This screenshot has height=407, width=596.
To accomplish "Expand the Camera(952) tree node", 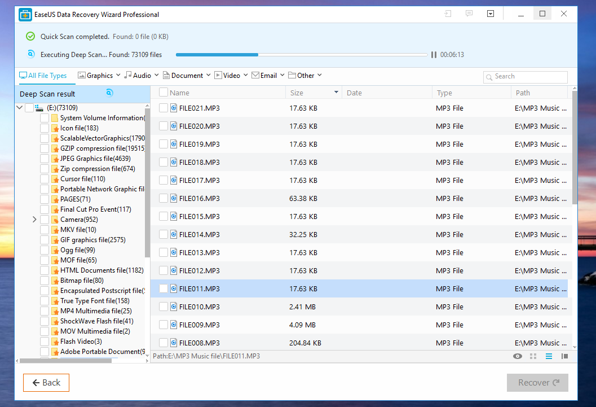I will 34,220.
